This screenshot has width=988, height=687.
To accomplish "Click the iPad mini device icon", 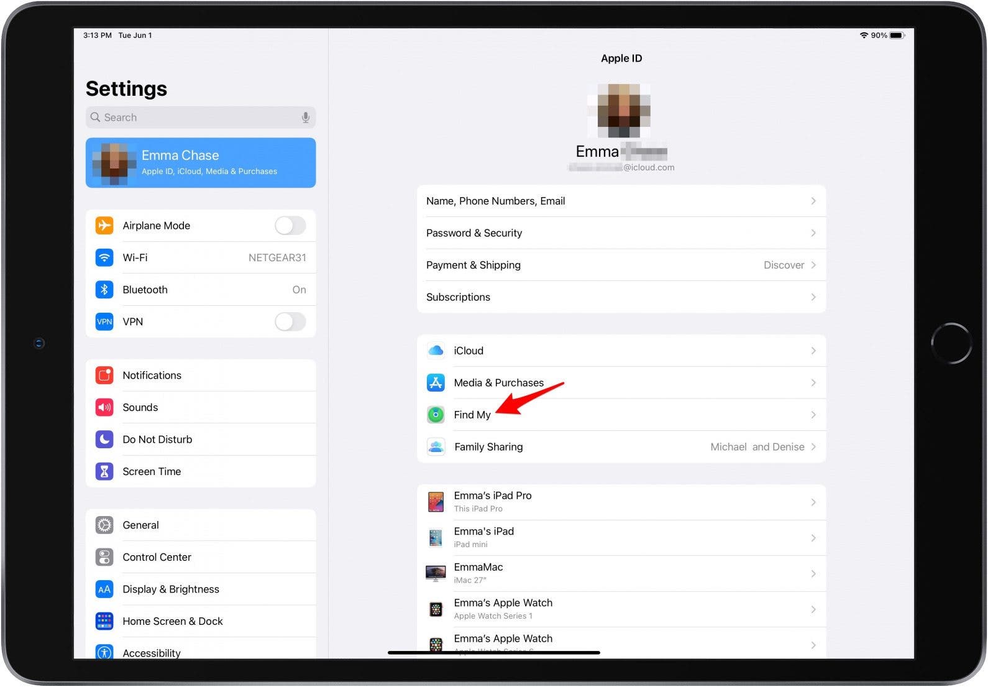I will coord(436,538).
